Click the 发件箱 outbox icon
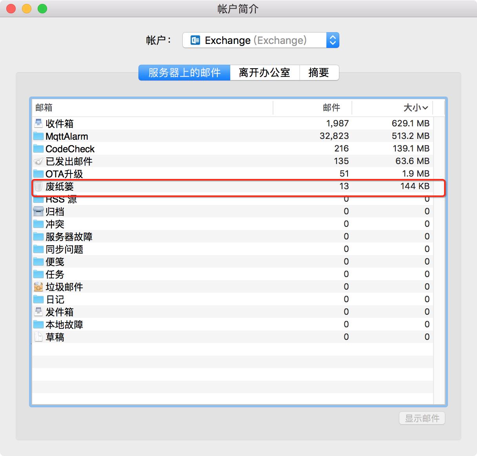Viewport: 477px width, 456px height. click(38, 311)
